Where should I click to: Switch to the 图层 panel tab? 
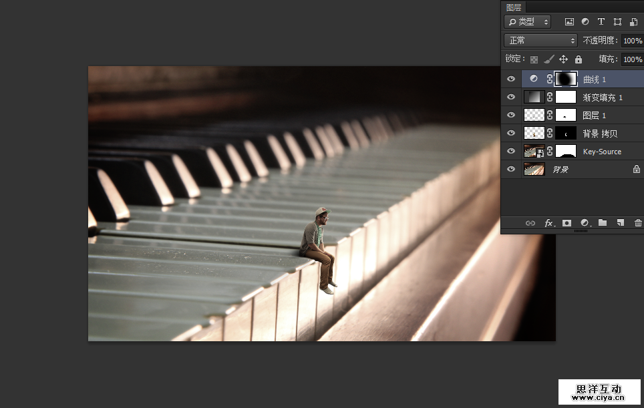[x=514, y=7]
